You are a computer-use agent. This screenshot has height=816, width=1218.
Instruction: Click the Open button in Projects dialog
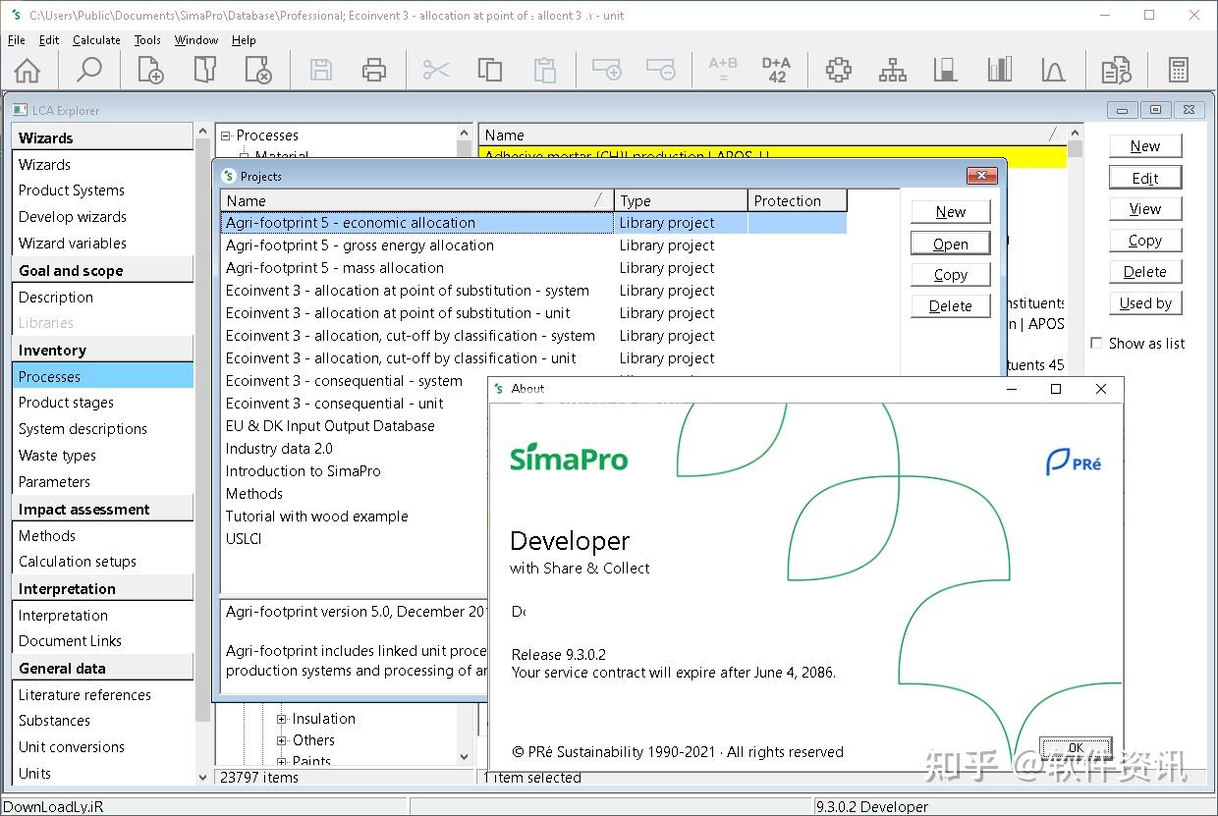[x=949, y=243]
